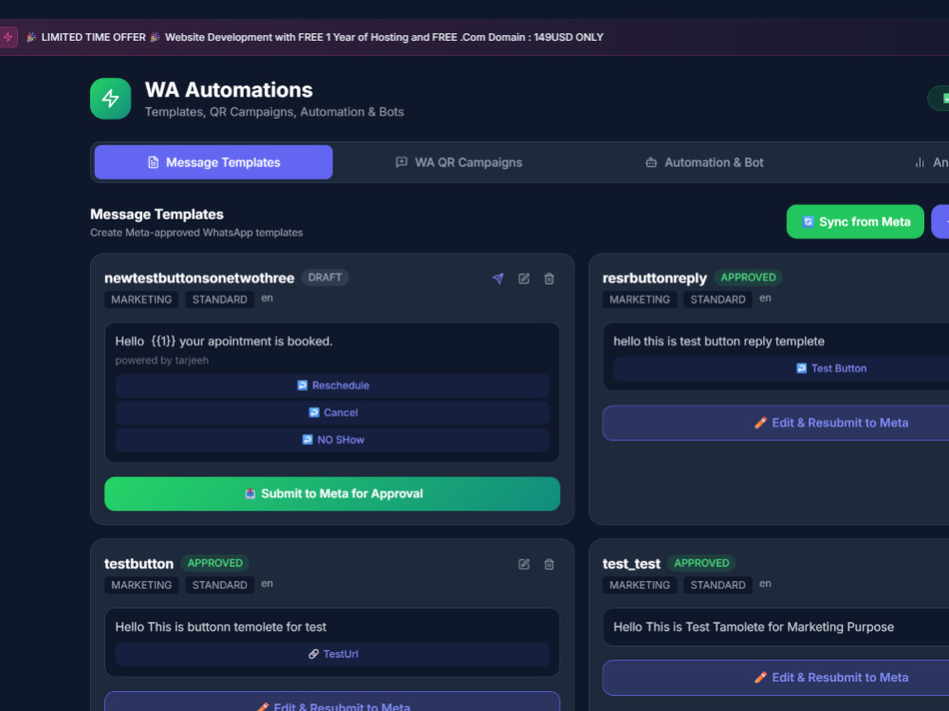This screenshot has height=711, width=949.
Task: Click MARKETING tag on newtestbuttonsonetwothree card
Action: pyautogui.click(x=141, y=299)
